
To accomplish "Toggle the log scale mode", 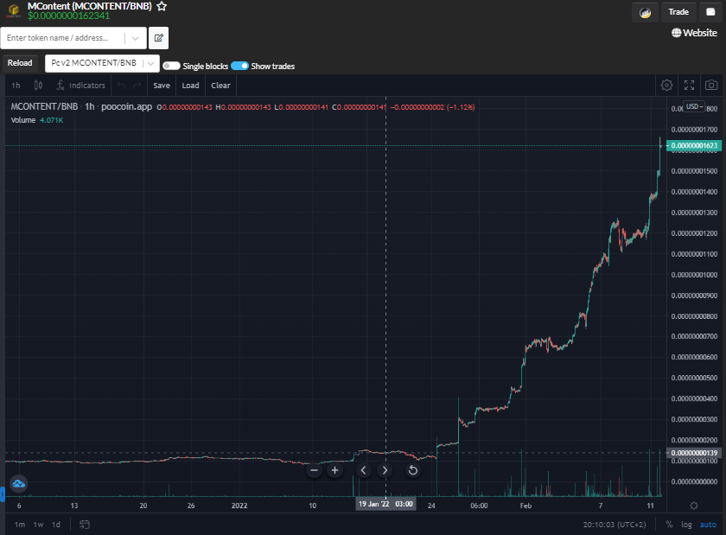I will (x=686, y=525).
